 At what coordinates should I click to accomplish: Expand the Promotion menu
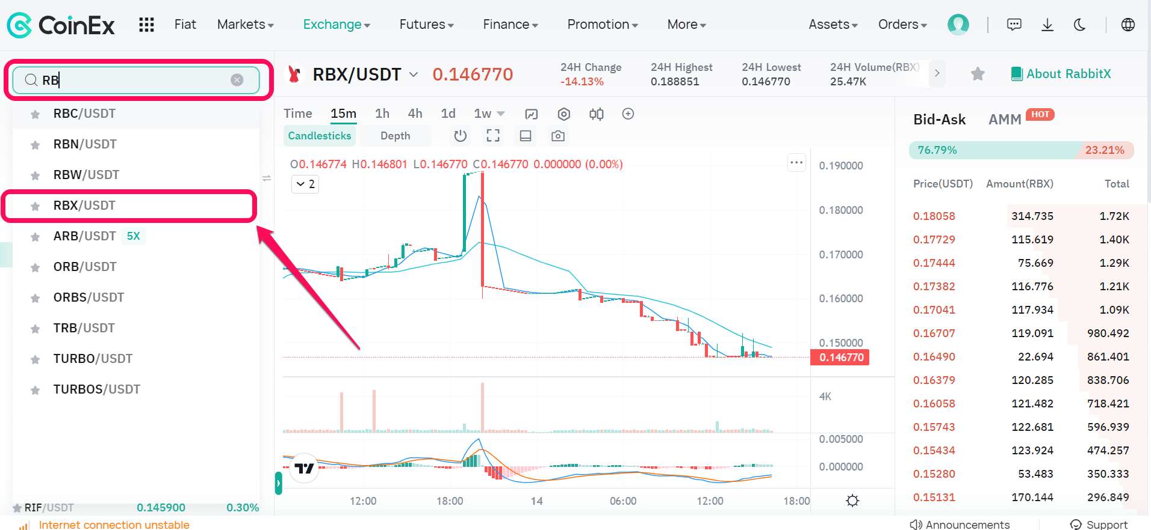pyautogui.click(x=603, y=25)
